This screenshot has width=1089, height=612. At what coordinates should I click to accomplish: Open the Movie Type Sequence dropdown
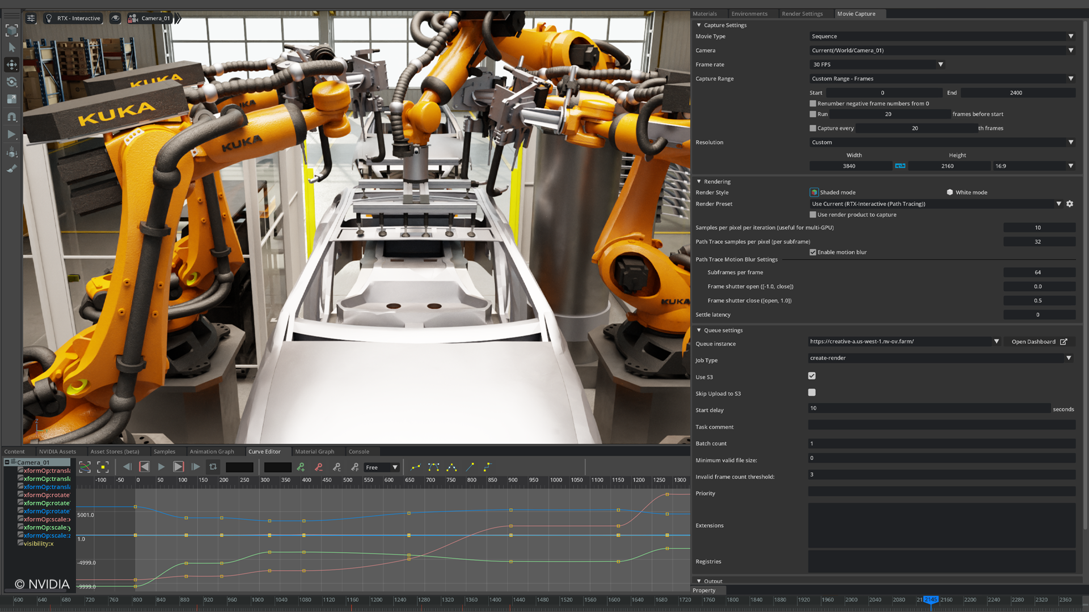pyautogui.click(x=942, y=36)
